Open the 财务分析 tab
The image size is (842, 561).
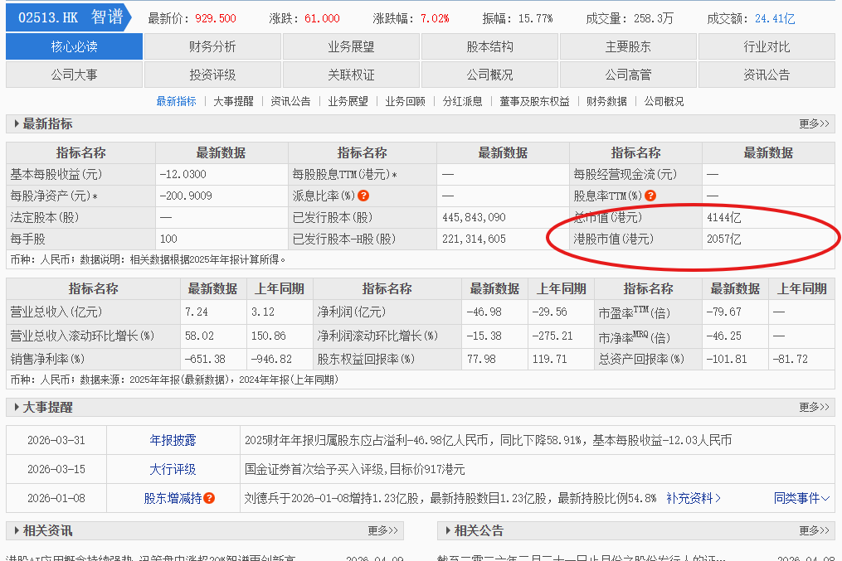tap(212, 46)
